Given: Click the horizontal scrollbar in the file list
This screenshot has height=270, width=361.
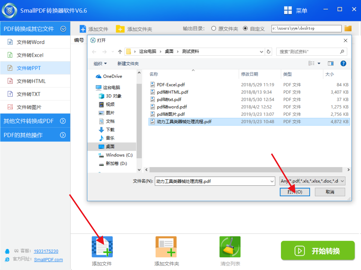Looking at the screenshot, I should (246, 170).
